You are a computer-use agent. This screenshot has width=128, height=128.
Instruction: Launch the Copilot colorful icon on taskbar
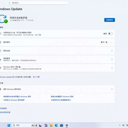coord(46,125)
